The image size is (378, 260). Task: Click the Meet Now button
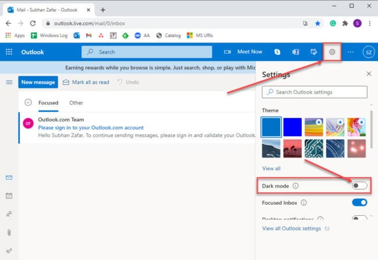pyautogui.click(x=243, y=52)
